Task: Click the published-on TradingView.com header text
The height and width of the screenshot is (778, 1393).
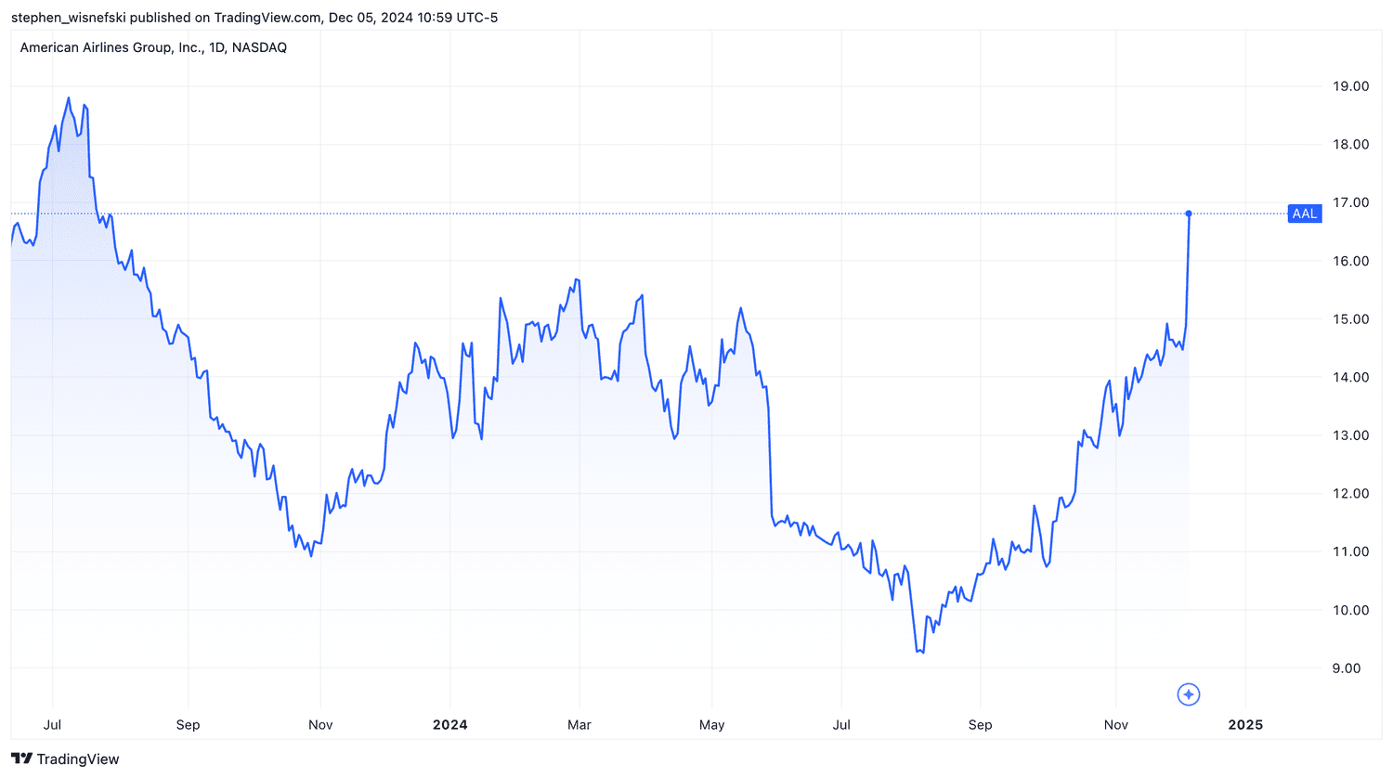Action: [x=254, y=18]
